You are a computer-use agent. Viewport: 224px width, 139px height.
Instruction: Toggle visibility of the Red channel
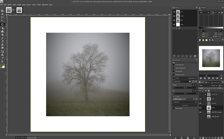(x=174, y=12)
